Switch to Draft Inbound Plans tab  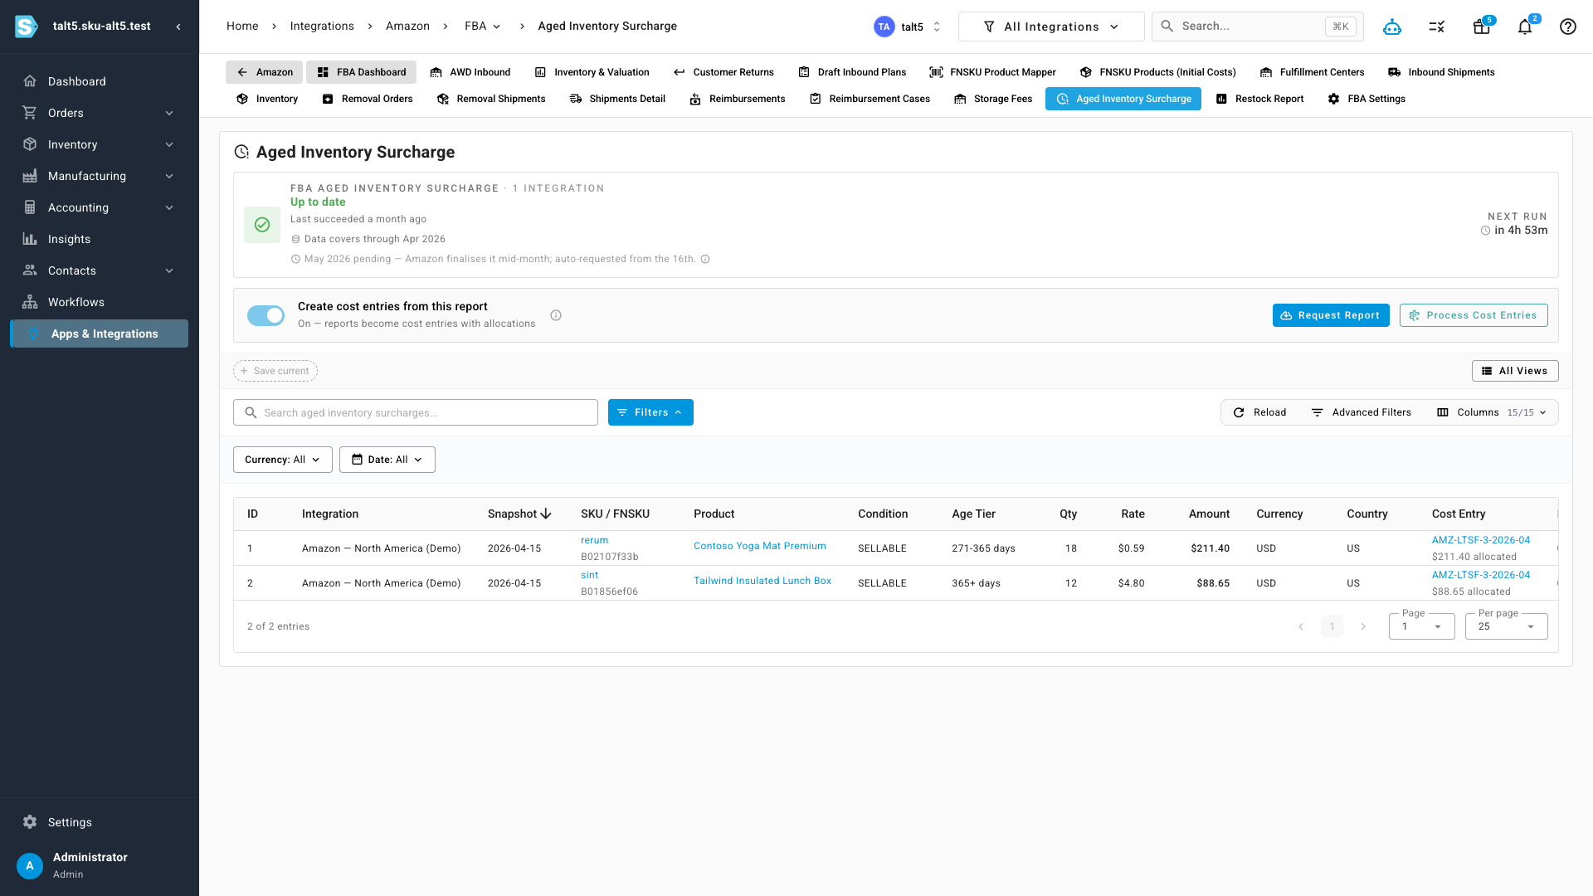click(852, 72)
